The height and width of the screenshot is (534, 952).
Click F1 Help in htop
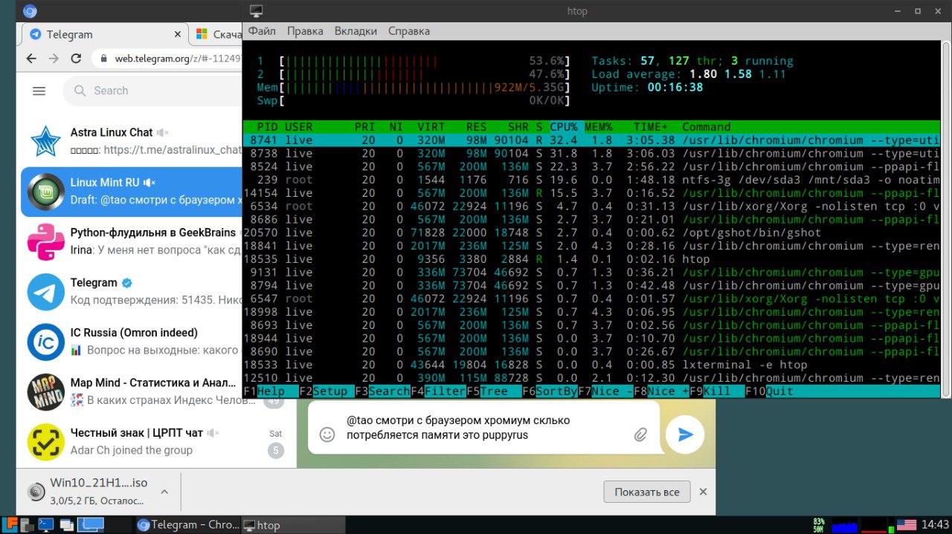[x=271, y=391]
